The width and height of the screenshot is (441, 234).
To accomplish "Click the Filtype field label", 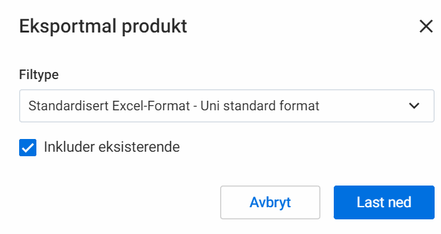I will [x=39, y=75].
